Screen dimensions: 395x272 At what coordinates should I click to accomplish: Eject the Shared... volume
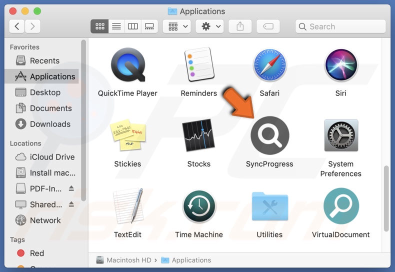[71, 204]
